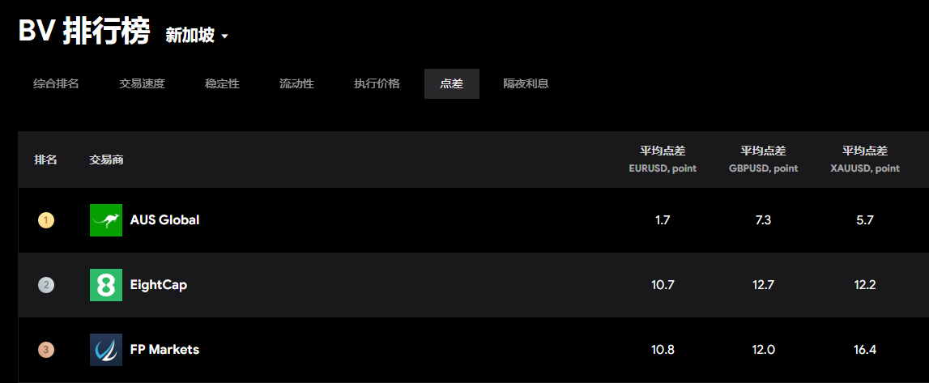The height and width of the screenshot is (383, 929).
Task: Click the FP Markets logo icon
Action: 106,350
